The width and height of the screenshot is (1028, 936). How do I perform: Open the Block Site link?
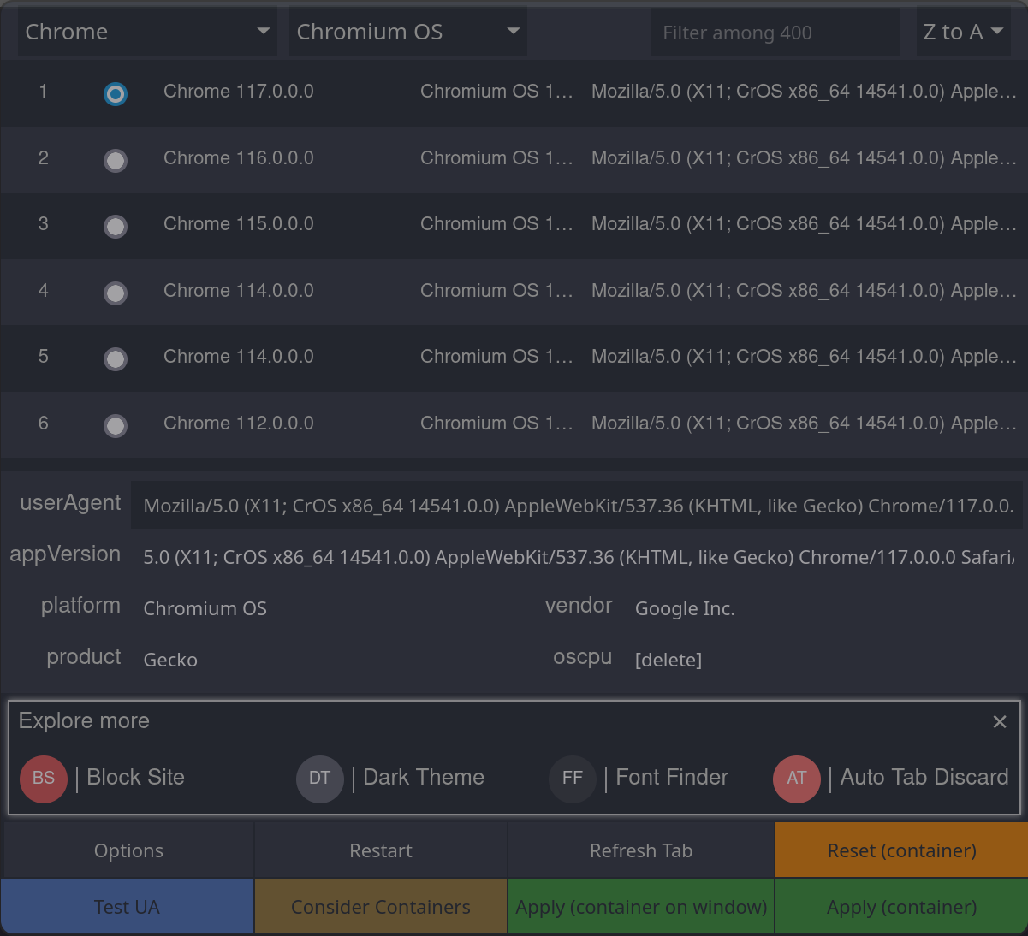[x=136, y=777]
